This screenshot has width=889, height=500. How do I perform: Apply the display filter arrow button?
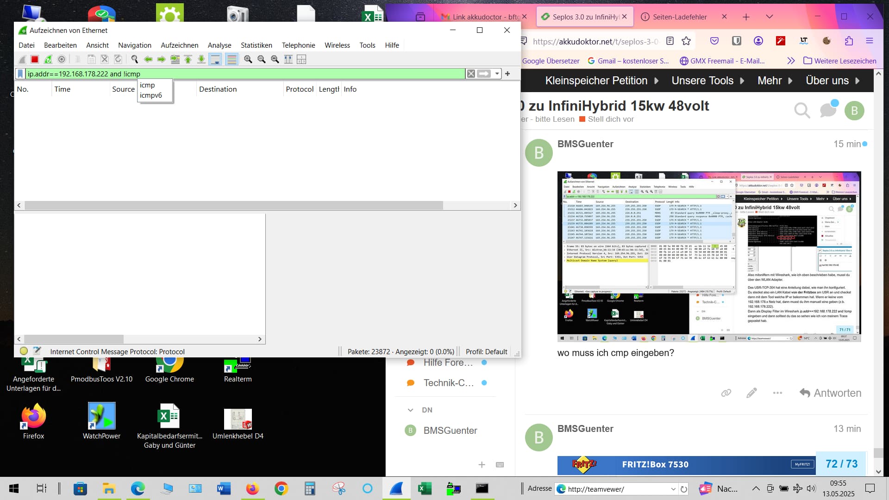pos(484,74)
